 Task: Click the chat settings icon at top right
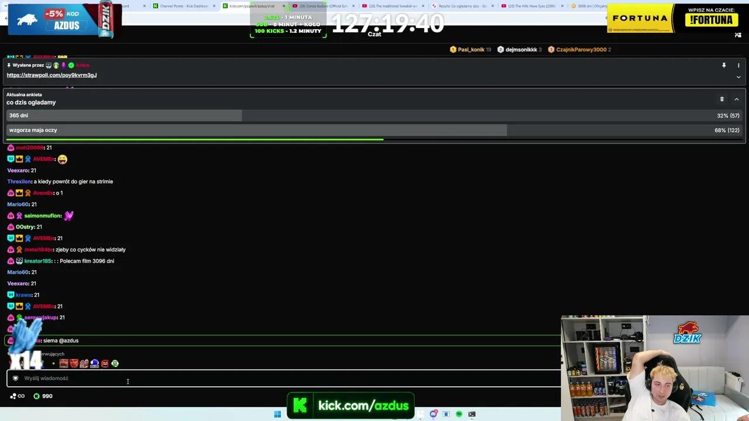point(738,35)
